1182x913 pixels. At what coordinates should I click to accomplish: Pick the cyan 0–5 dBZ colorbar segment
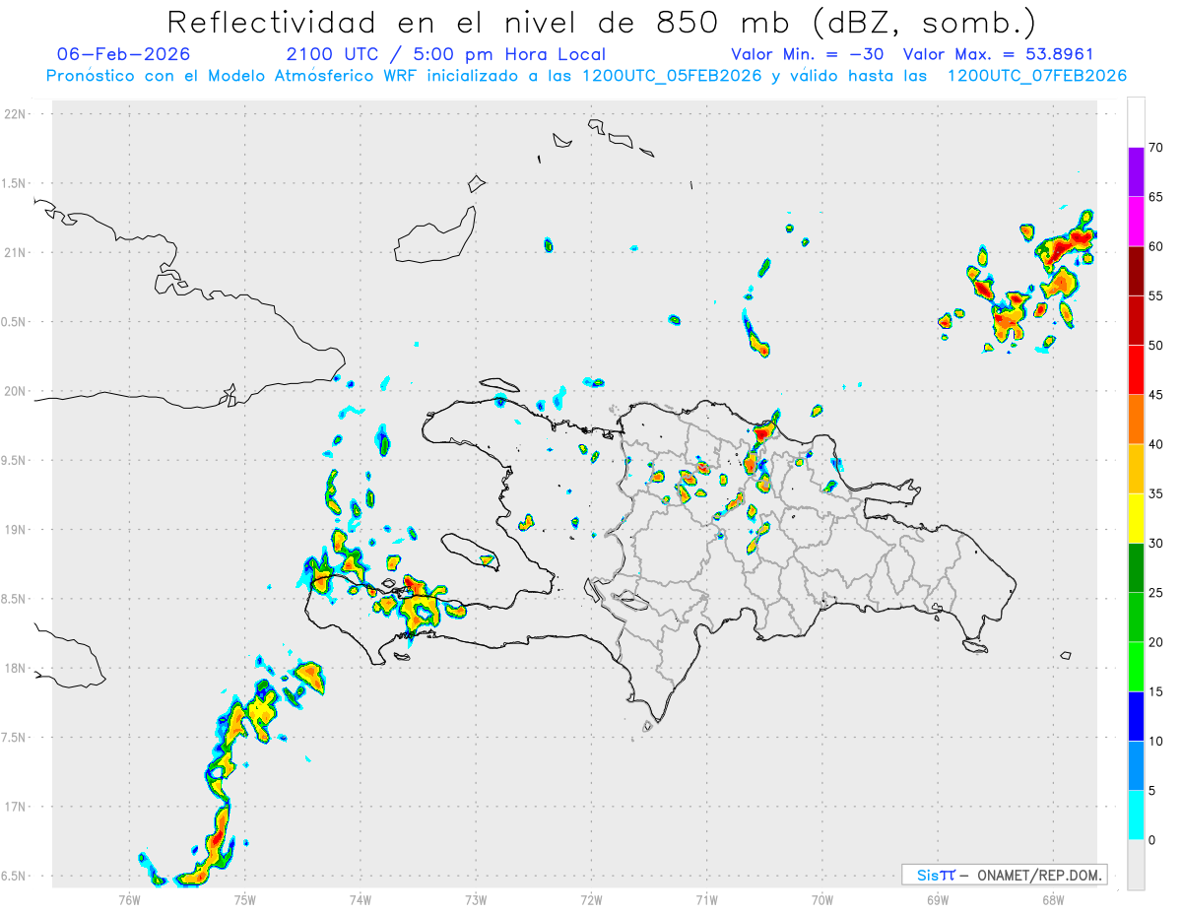coord(1137,815)
